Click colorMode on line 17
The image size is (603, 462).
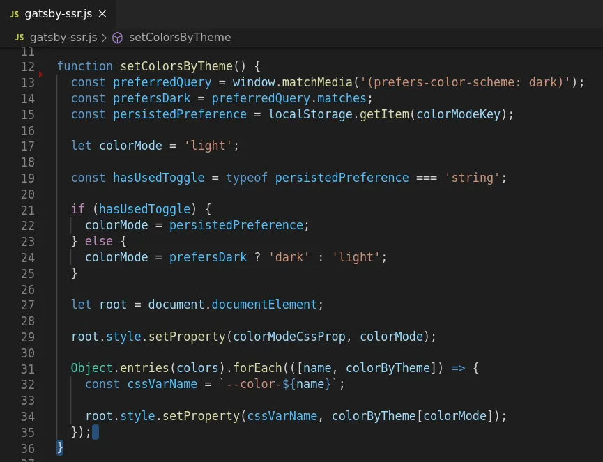(x=131, y=146)
